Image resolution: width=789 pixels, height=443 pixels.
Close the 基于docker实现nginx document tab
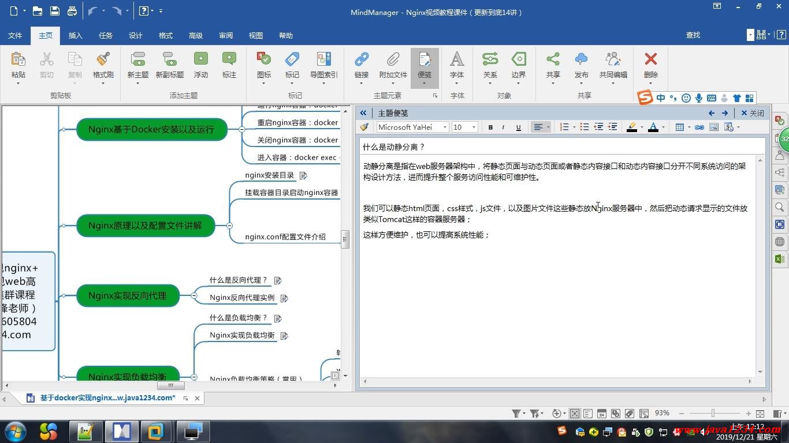[197, 398]
